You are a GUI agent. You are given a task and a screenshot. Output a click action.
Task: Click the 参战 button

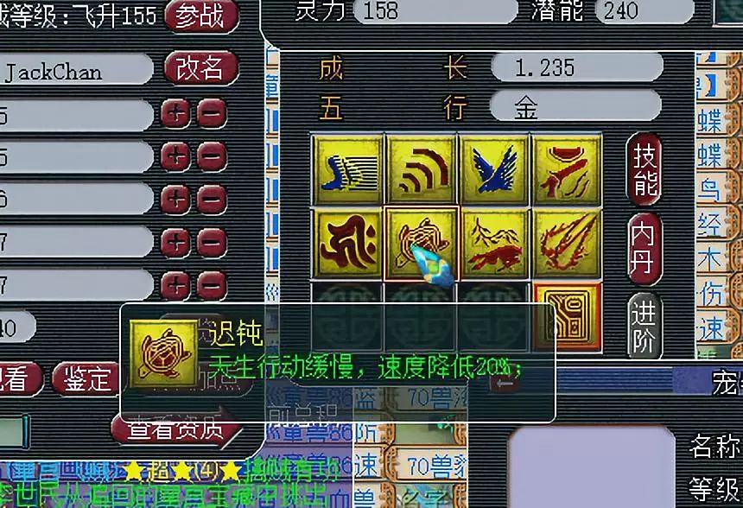click(x=201, y=16)
